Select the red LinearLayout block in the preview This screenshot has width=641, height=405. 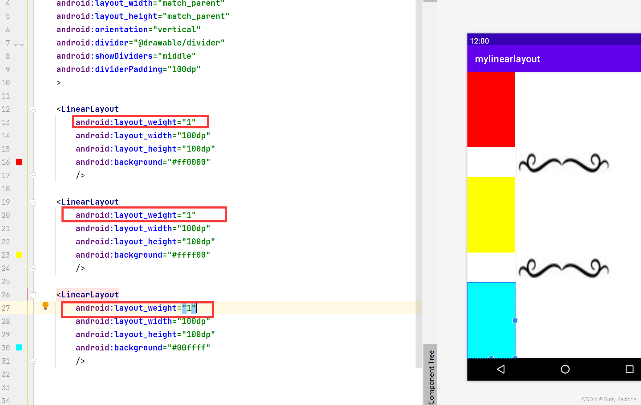pos(491,109)
